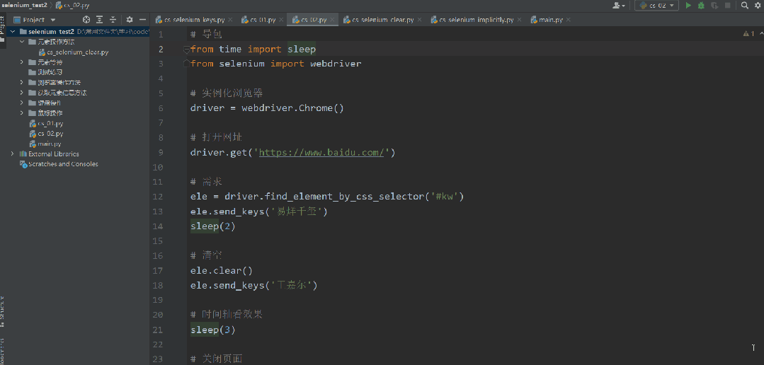The image size is (764, 365).
Task: Collapse the folder containing cs_selenium_clear.py
Action: [x=22, y=42]
